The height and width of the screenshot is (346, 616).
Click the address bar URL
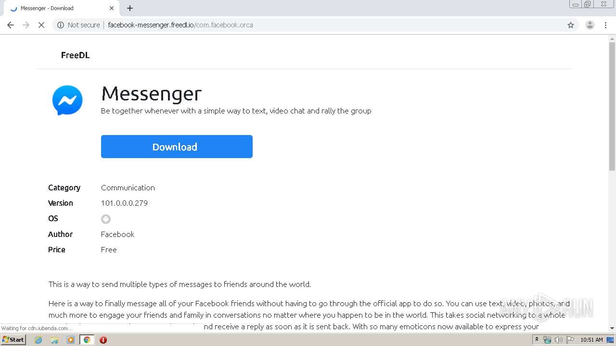(180, 25)
